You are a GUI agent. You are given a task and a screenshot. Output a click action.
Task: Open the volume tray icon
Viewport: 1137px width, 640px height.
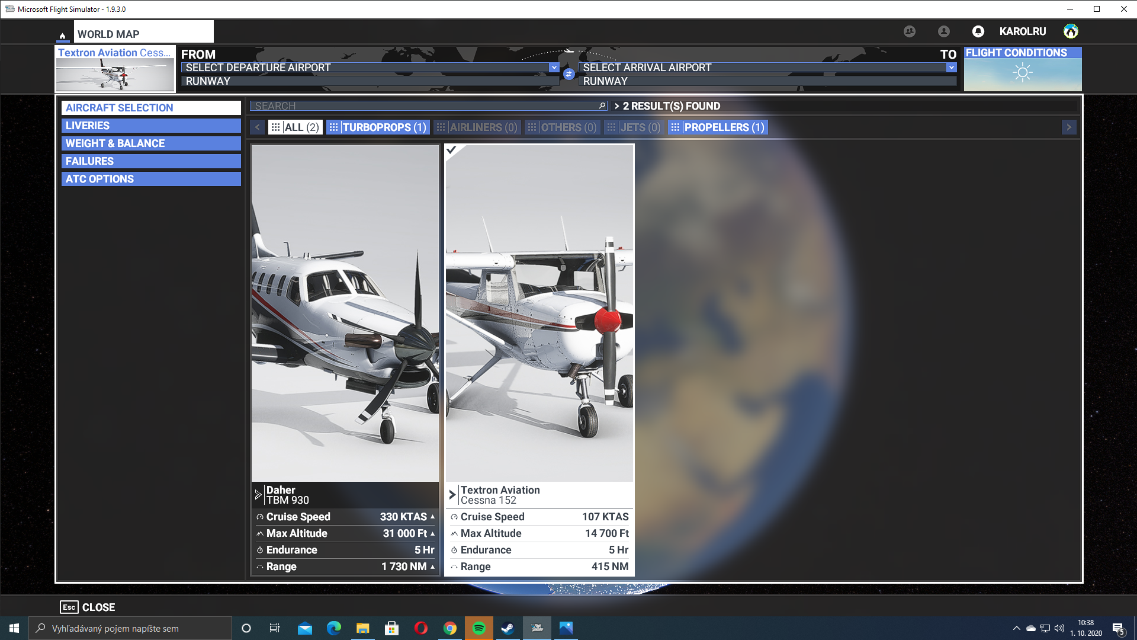click(x=1059, y=628)
